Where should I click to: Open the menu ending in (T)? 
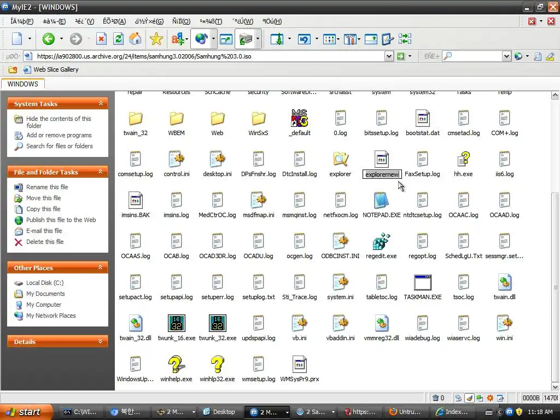pyautogui.click(x=211, y=21)
